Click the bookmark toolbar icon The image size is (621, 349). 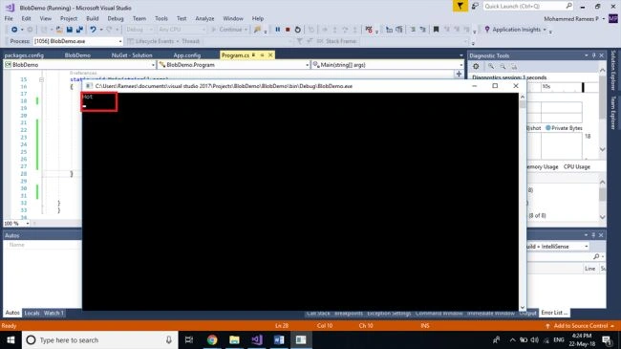436,30
